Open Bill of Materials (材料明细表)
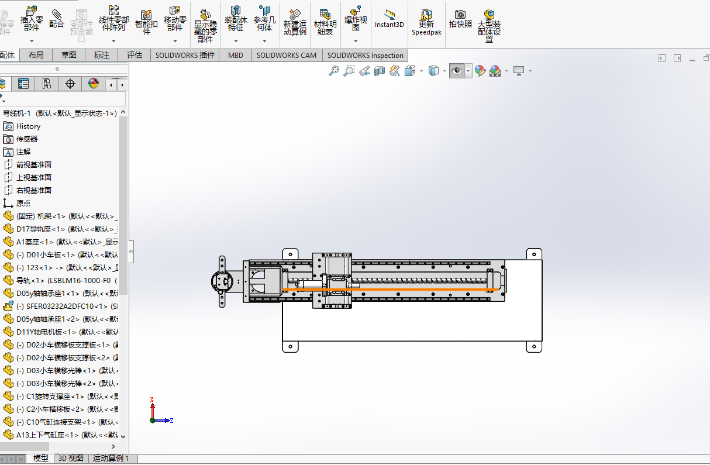The height and width of the screenshot is (465, 710). 325,22
